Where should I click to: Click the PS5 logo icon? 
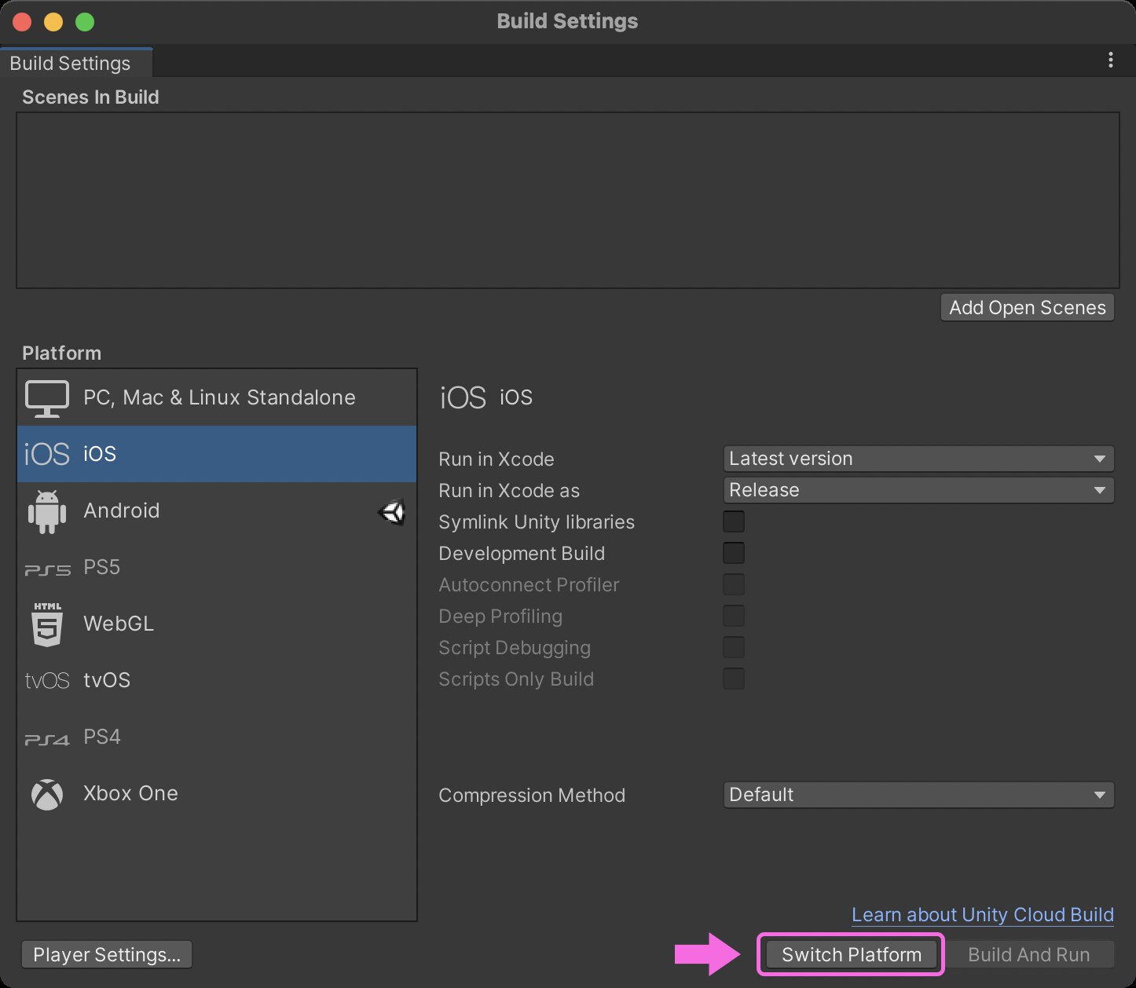tap(47, 569)
